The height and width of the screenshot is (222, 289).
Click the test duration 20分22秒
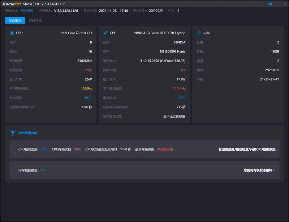[x=156, y=11]
